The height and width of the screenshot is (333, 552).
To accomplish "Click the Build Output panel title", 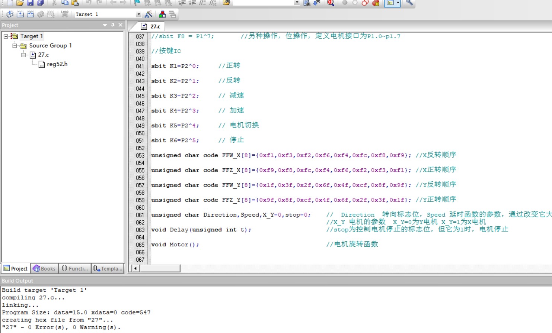I will tap(17, 281).
